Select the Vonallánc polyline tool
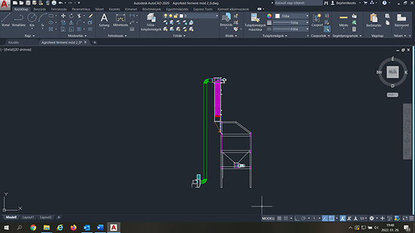415x233 pixels. click(19, 20)
